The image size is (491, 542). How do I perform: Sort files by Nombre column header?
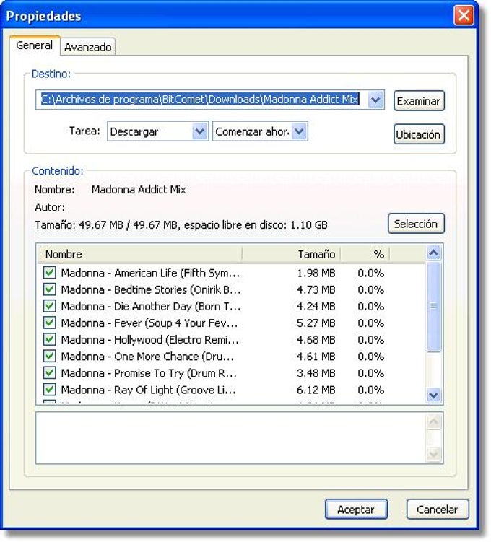pyautogui.click(x=139, y=254)
